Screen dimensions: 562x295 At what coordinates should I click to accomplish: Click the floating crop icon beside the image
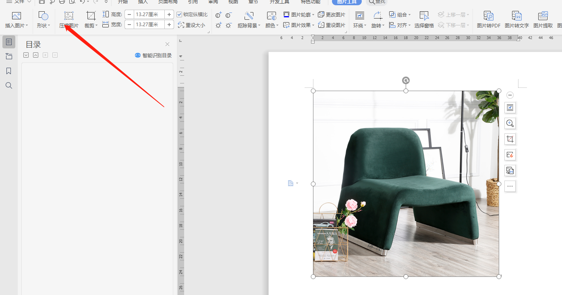pyautogui.click(x=510, y=139)
